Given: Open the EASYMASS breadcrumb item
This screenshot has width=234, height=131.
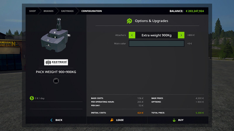Looking at the screenshot, I should [67, 11].
